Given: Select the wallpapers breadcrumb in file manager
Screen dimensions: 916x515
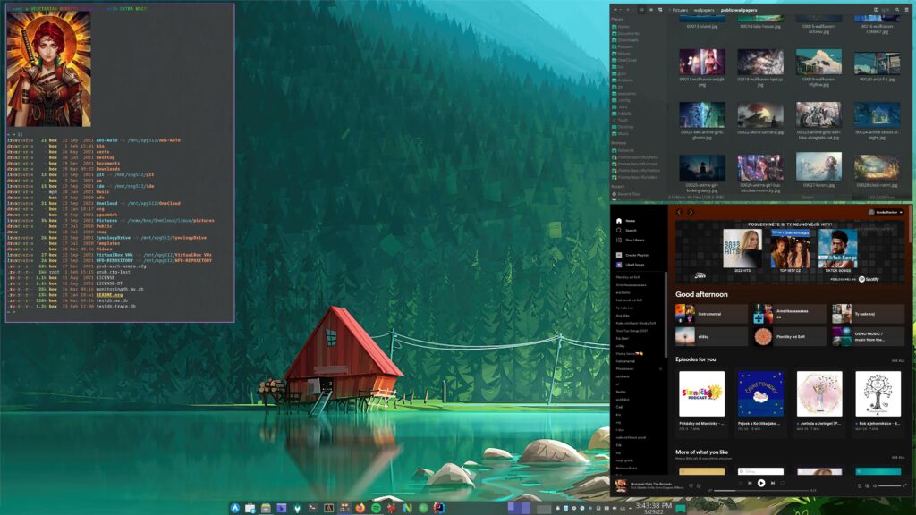Looking at the screenshot, I should pyautogui.click(x=704, y=10).
